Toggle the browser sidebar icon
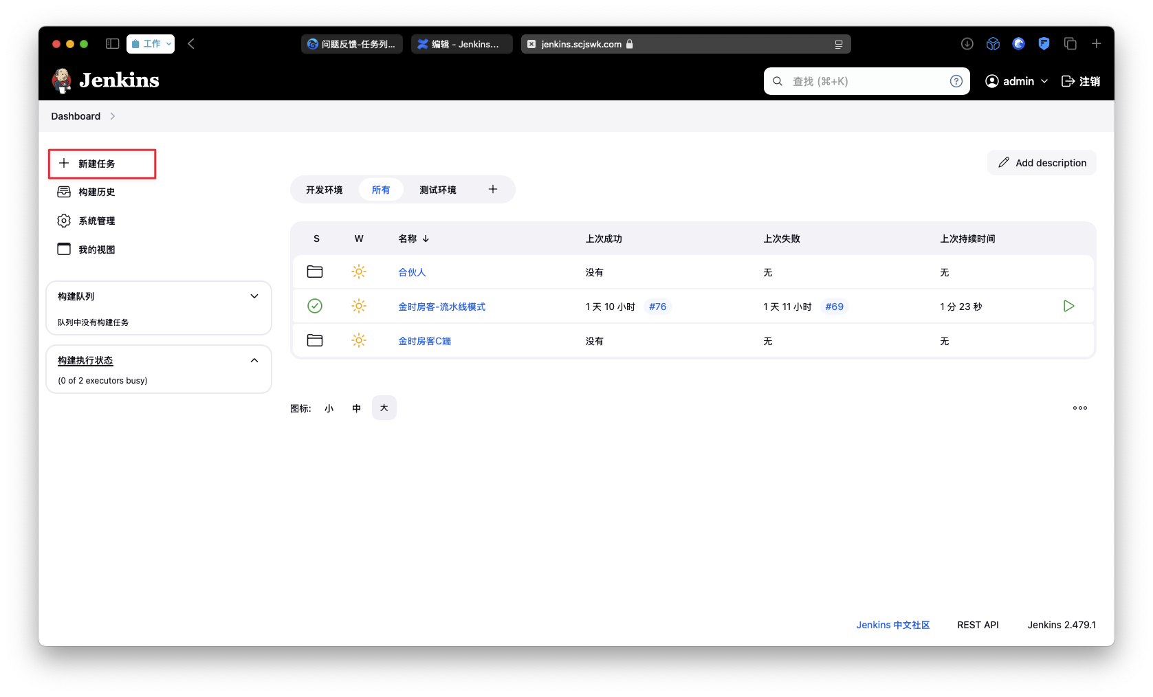Screen dimensions: 1153x697 pos(113,44)
